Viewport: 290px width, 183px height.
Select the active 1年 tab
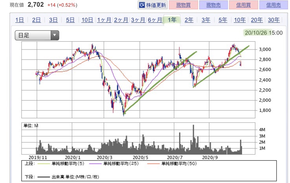coord(172,20)
